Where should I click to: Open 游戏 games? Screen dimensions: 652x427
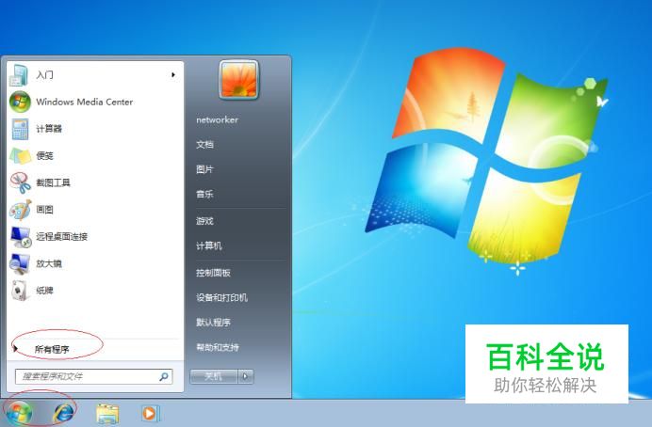click(204, 221)
